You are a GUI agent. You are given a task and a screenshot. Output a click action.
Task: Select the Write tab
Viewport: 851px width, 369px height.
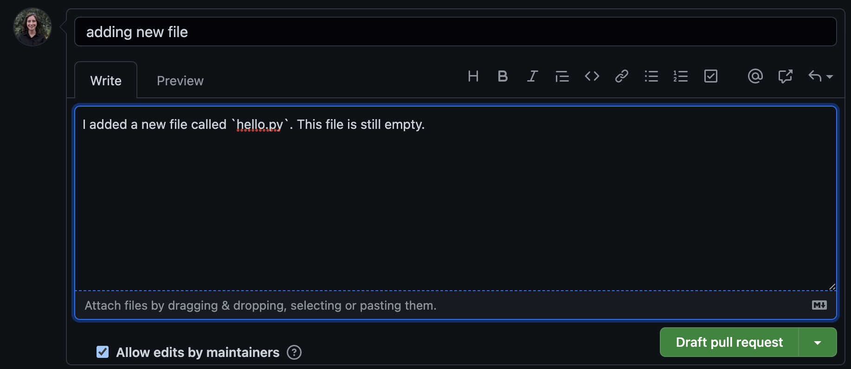pos(106,81)
